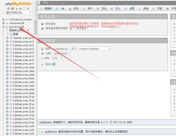Screen dimensions: 176x136
Task: Click the information_schema database icon
Action: point(7,19)
